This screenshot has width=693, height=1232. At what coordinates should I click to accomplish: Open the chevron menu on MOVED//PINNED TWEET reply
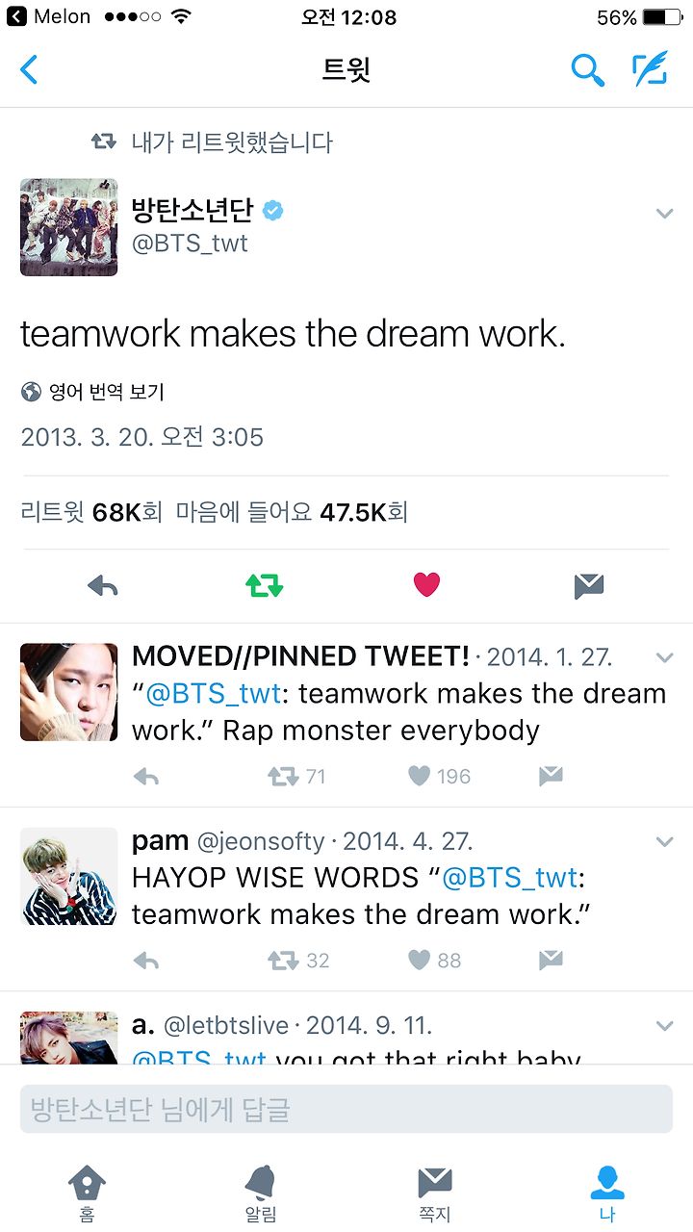(664, 657)
